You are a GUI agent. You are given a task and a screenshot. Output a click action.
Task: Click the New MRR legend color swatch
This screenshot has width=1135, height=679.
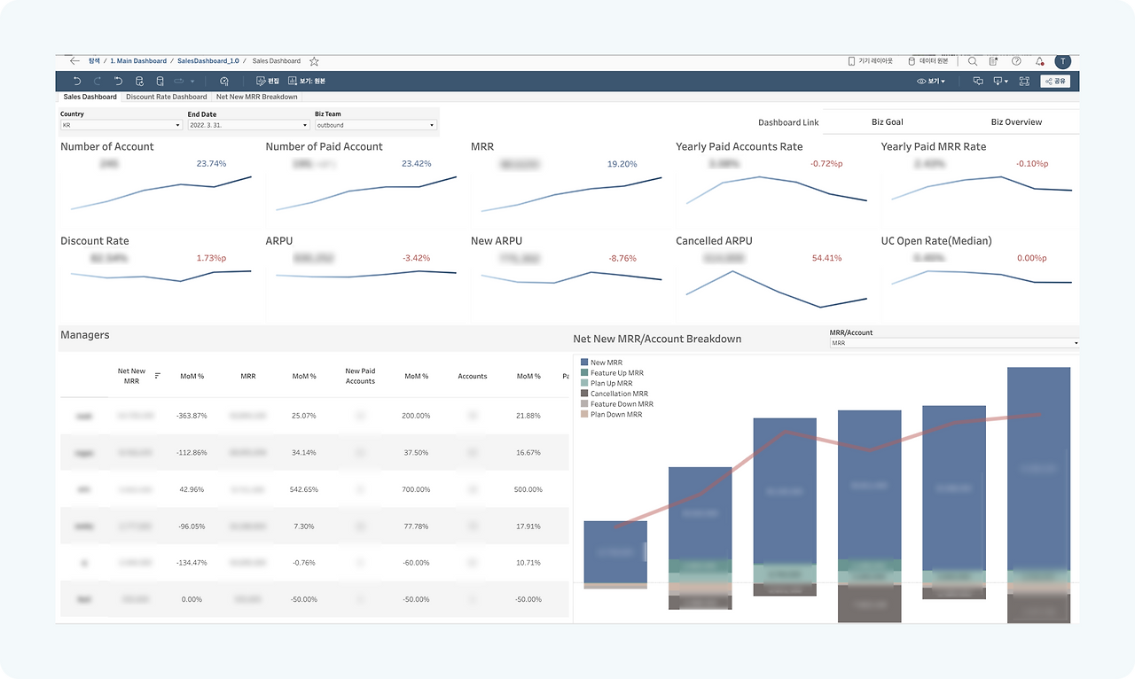click(584, 363)
